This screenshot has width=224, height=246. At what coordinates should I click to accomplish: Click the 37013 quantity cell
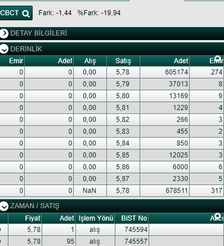[164, 84]
